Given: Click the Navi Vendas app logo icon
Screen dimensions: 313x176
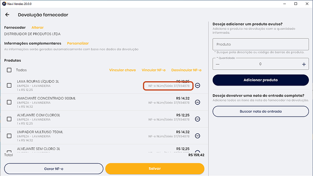Looking at the screenshot, I should click(x=4, y=4).
